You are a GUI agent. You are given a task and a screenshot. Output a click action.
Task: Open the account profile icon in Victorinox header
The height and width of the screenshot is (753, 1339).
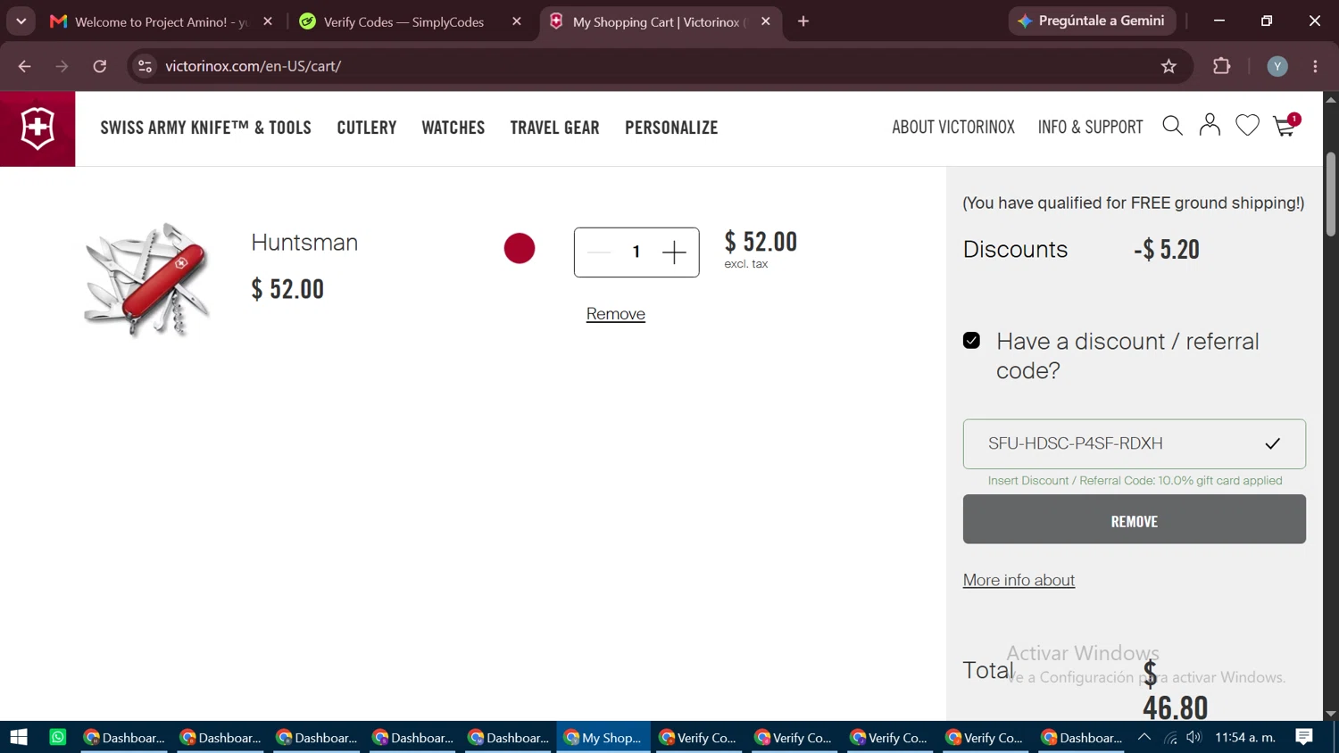pos(1210,126)
